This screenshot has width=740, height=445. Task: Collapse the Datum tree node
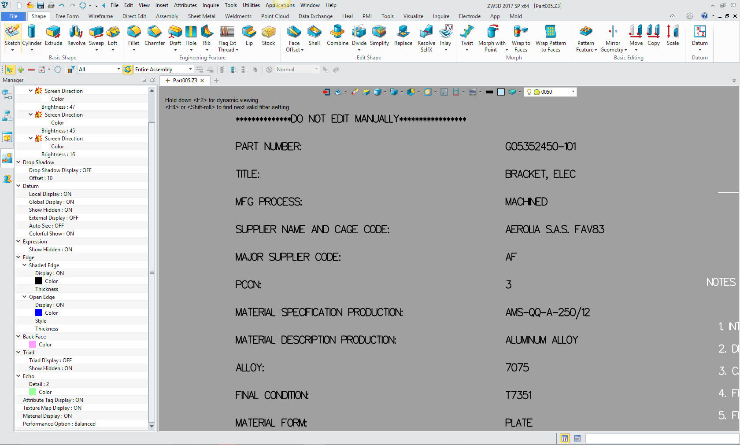pyautogui.click(x=18, y=186)
